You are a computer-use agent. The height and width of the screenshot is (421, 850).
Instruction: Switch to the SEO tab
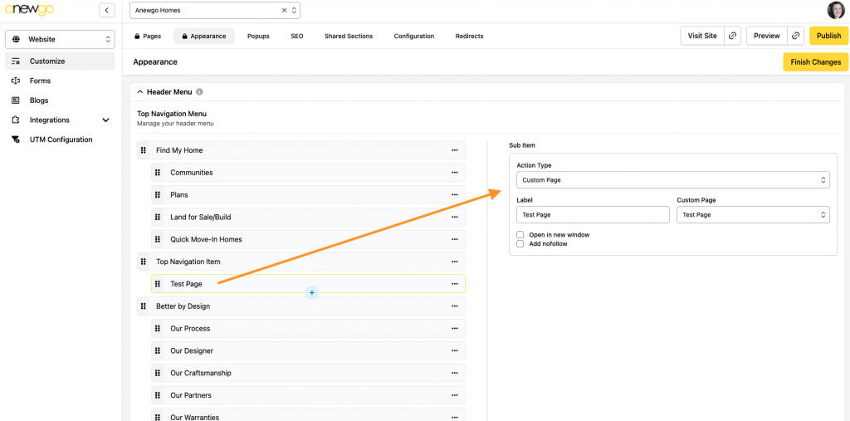pos(296,37)
